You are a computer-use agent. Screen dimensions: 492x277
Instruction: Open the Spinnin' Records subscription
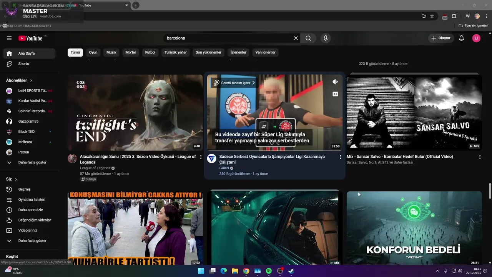[x=29, y=111]
